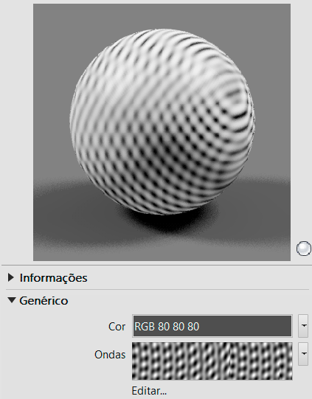Open the Cor dropdown arrow
Image resolution: width=312 pixels, height=399 pixels.
303,326
